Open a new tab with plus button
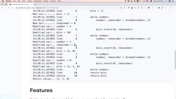This screenshot has height=99, width=176. tap(35, 4)
